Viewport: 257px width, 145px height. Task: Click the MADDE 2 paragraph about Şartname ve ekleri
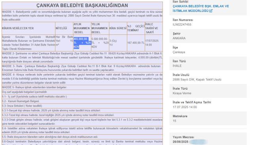tap(82, 57)
